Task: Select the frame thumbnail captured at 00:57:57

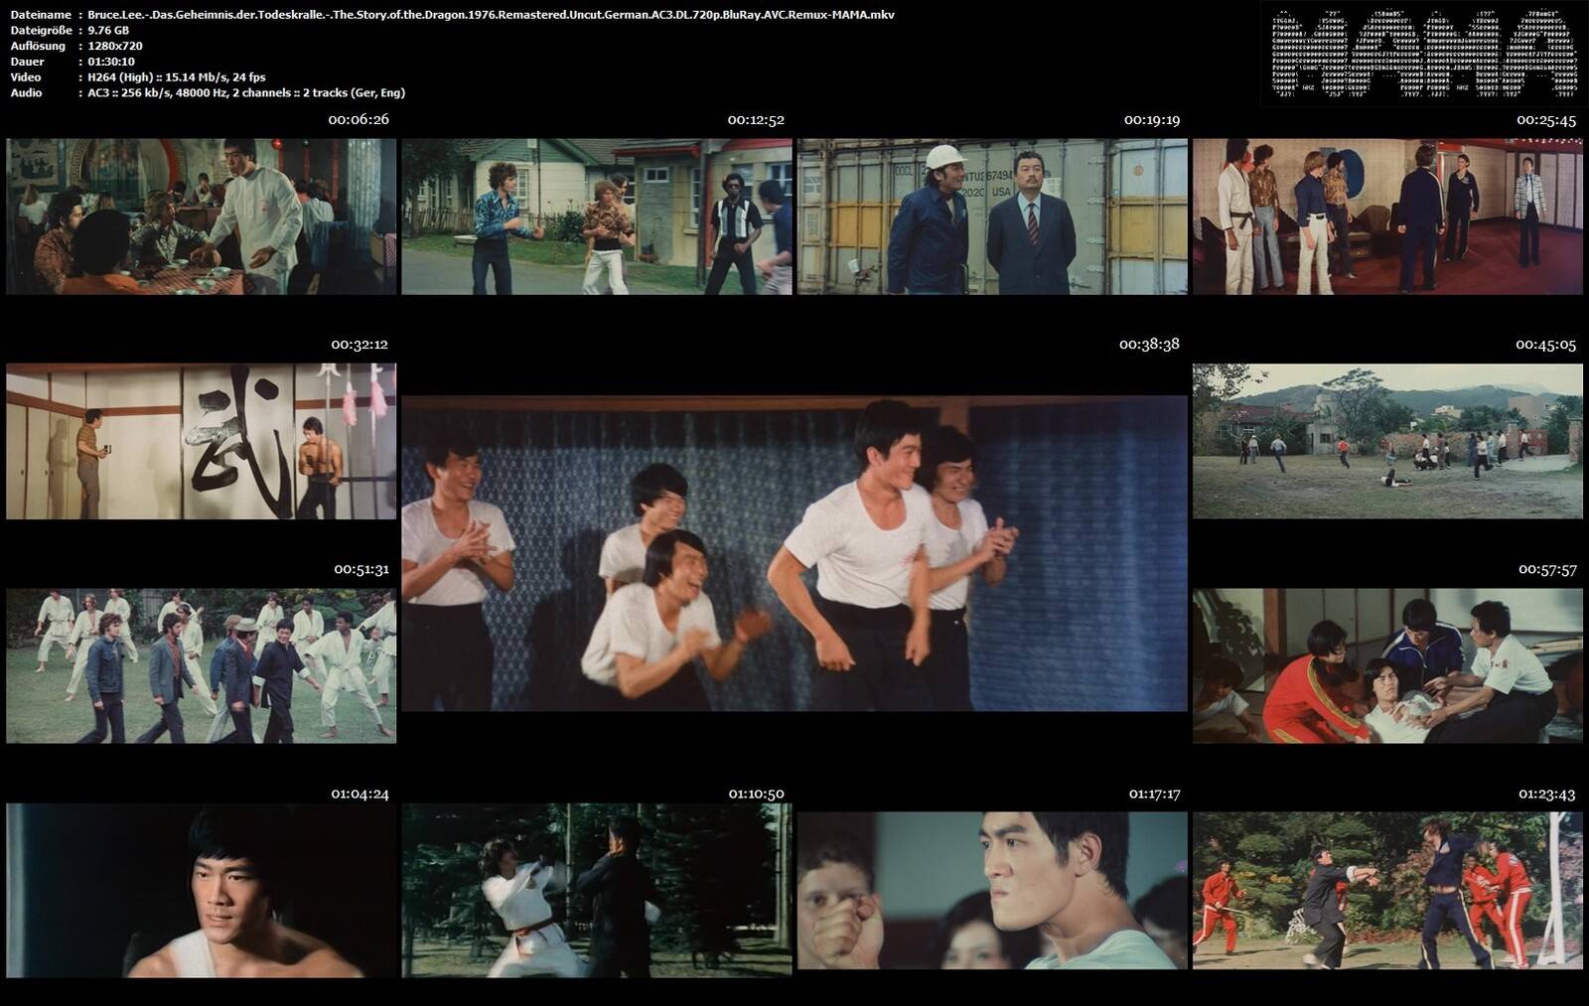Action: 1387,665
